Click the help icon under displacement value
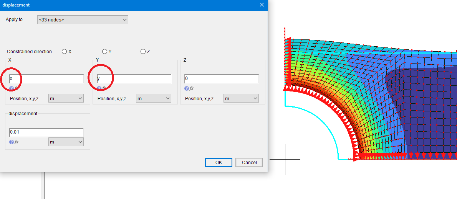This screenshot has width=457, height=199. pos(12,142)
